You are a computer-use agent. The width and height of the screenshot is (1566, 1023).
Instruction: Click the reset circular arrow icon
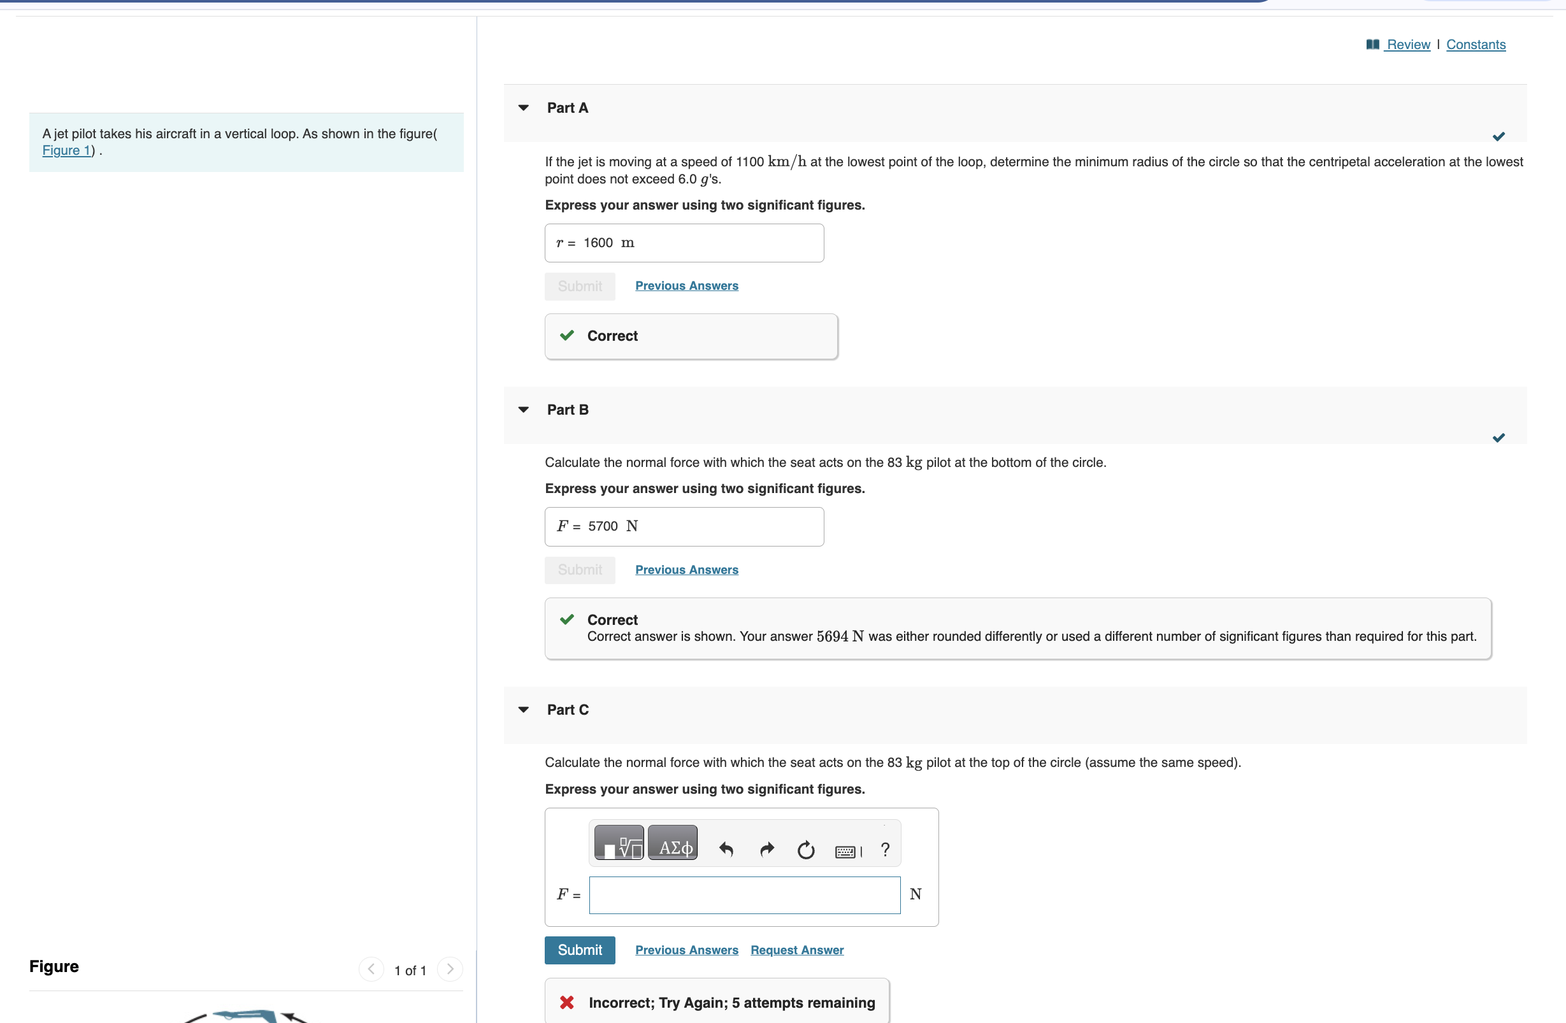[806, 850]
